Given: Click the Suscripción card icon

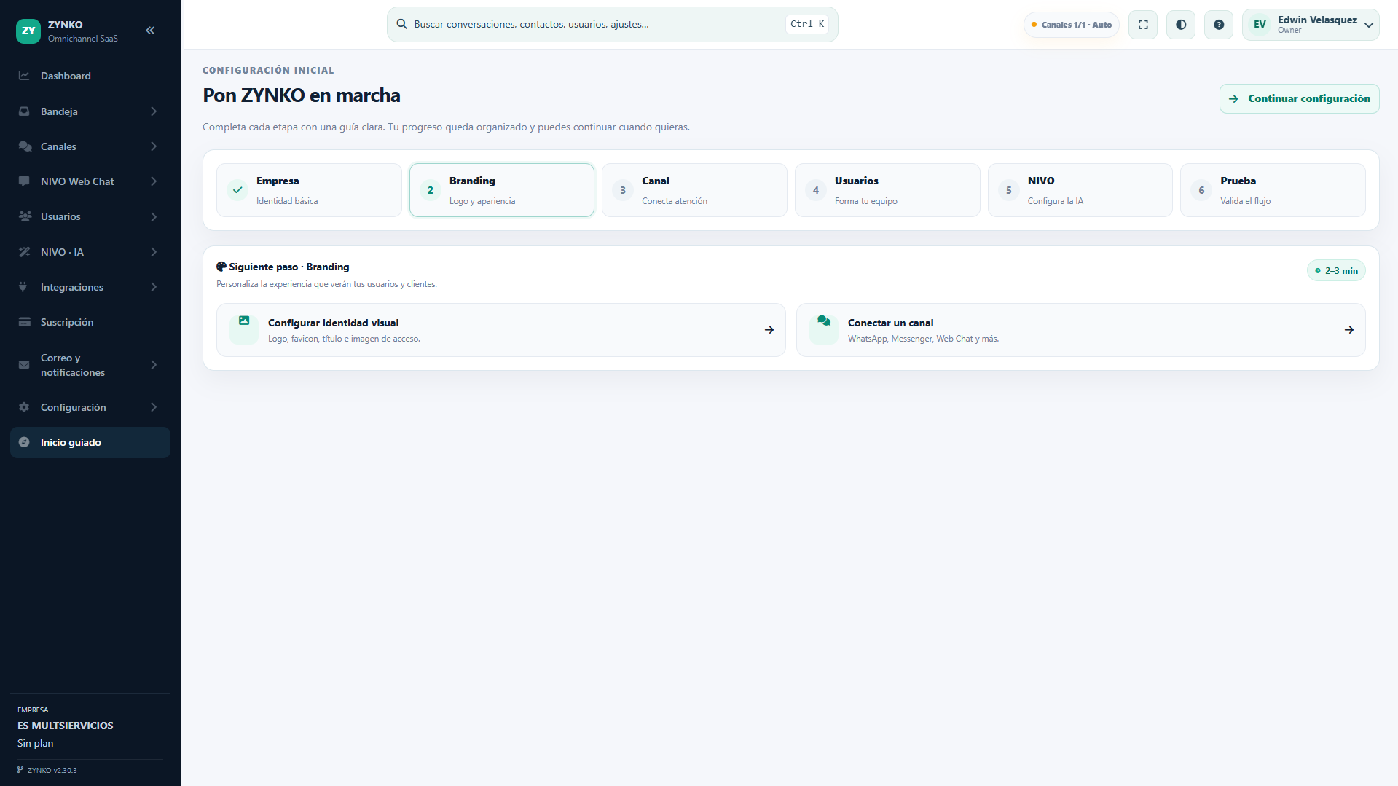Looking at the screenshot, I should 25,322.
